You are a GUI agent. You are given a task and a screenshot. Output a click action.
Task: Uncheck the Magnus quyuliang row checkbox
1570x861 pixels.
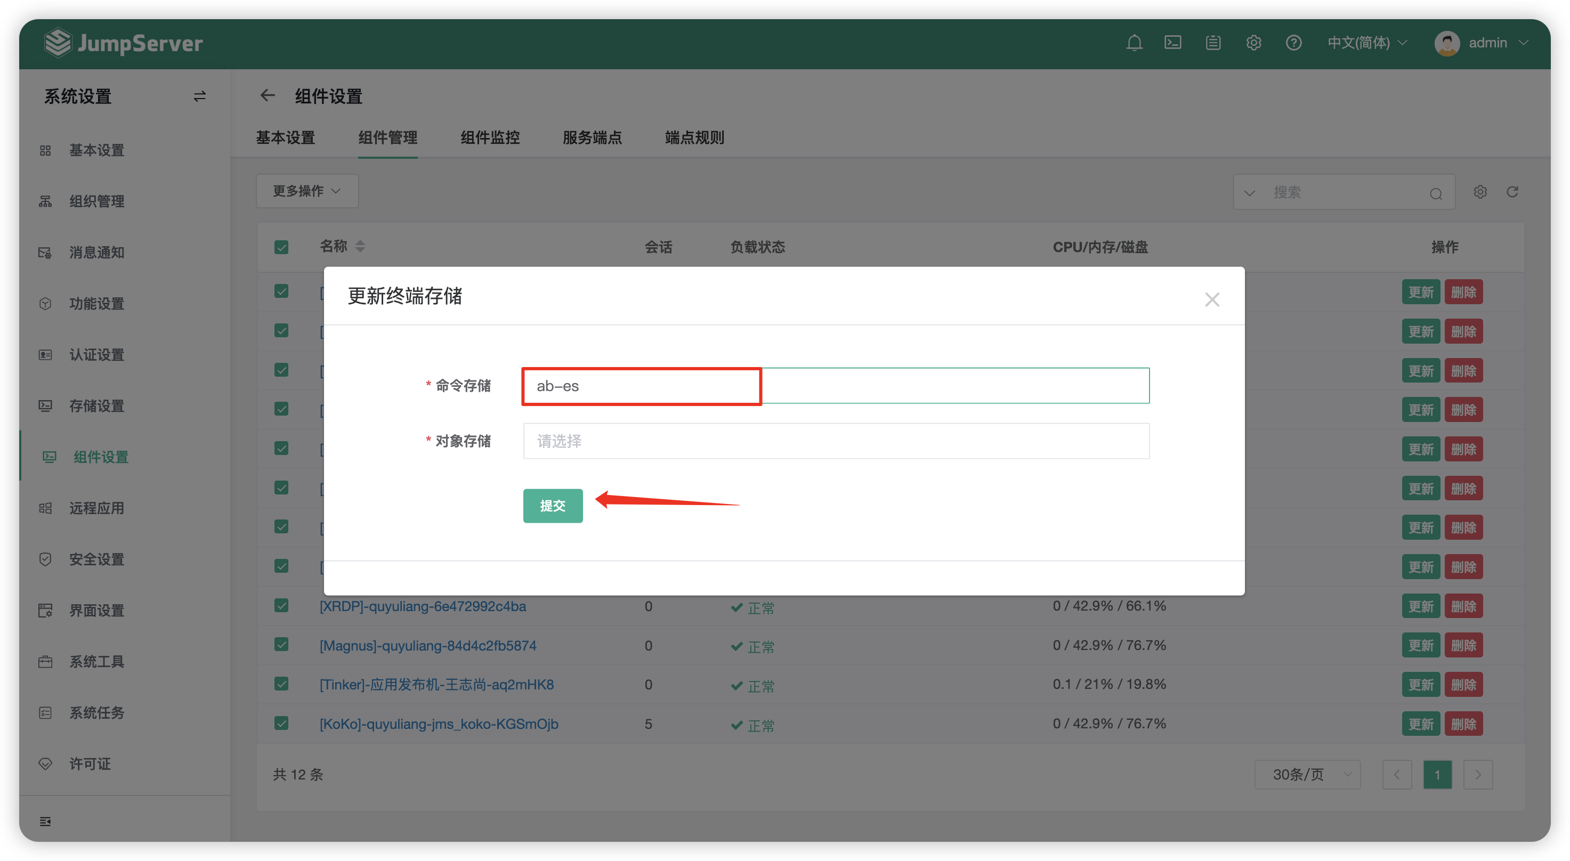(281, 645)
